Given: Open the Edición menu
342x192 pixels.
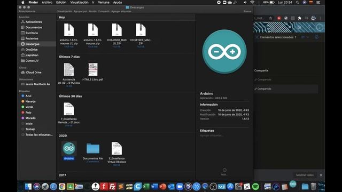Looking at the screenshot, I should coord(61,2).
